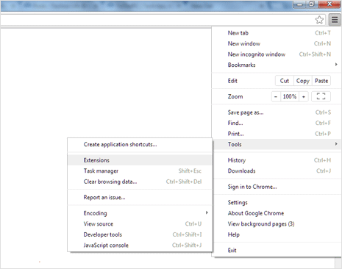This screenshot has height=269, width=342.
Task: Select Clear browsing data...
Action: (x=140, y=182)
